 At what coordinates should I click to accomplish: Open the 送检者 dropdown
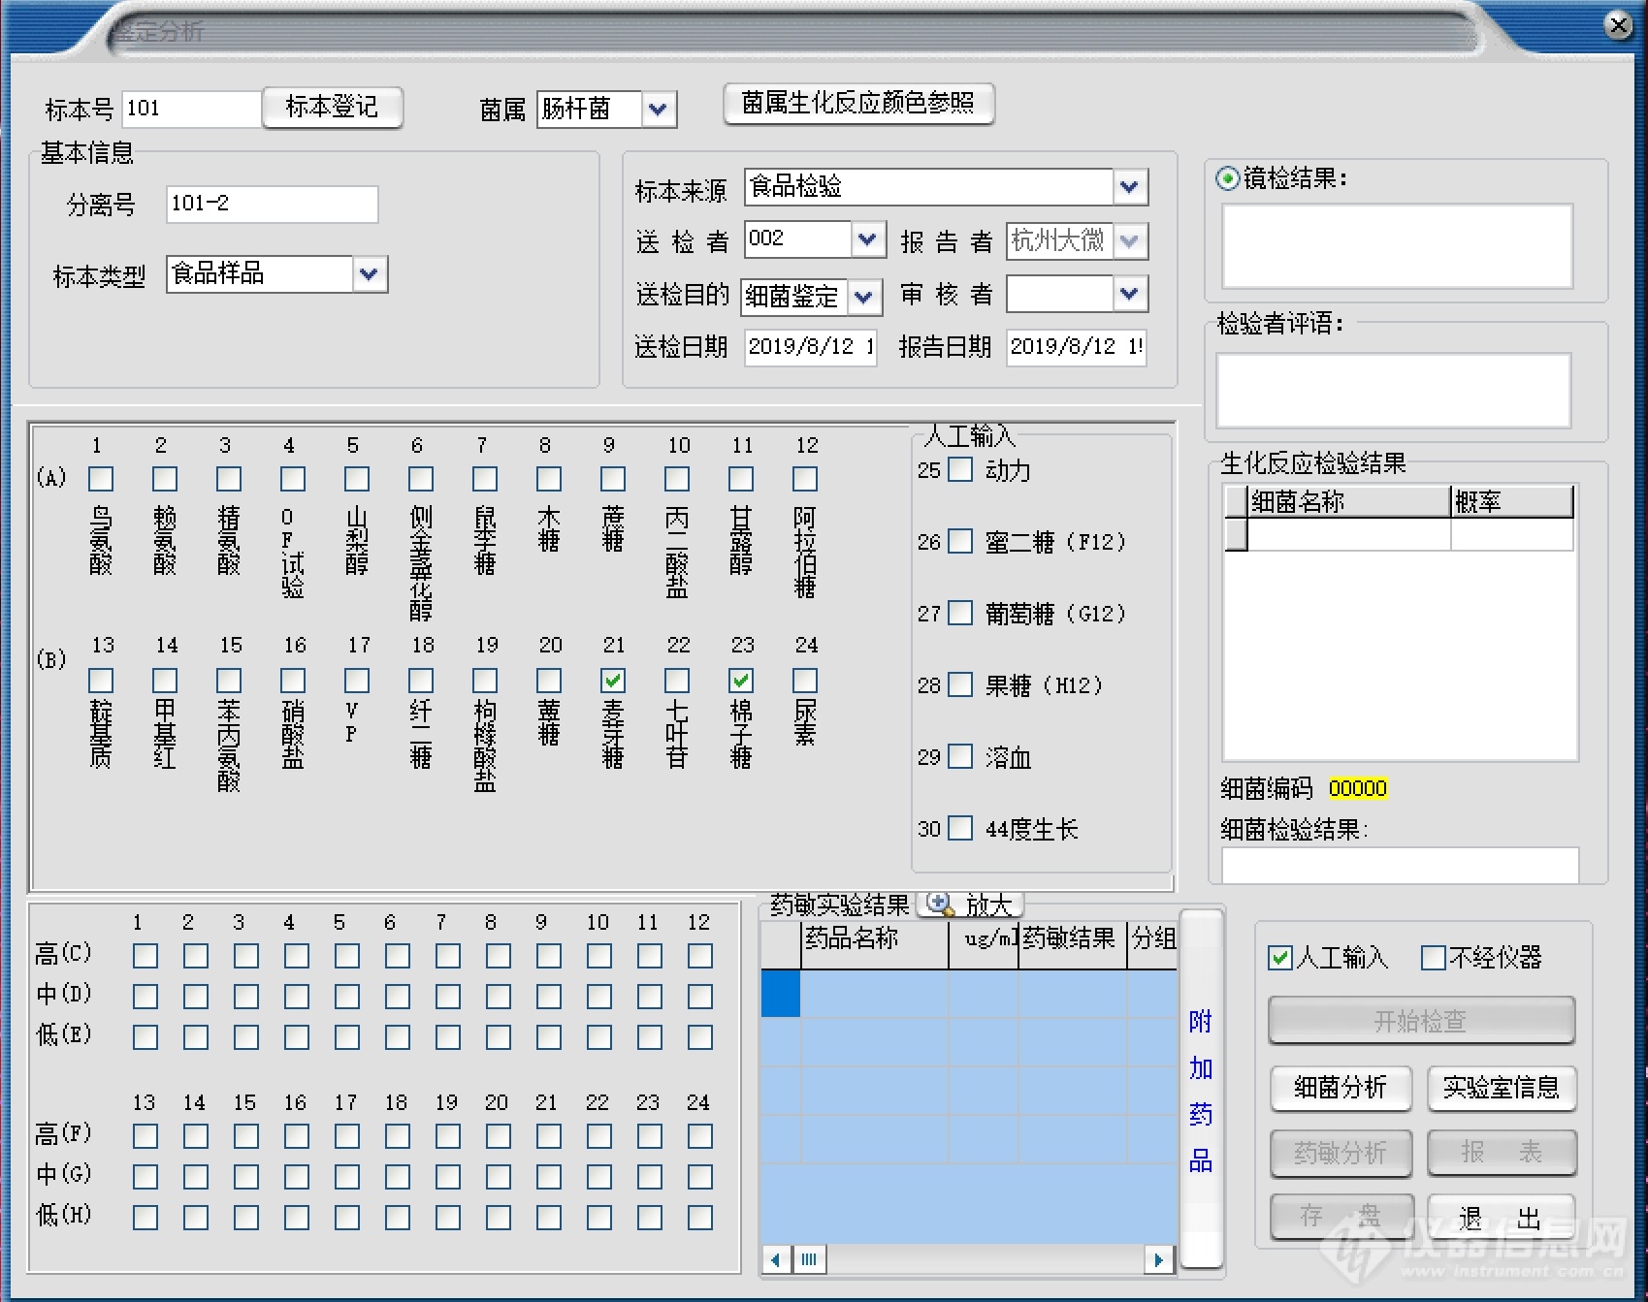(x=867, y=238)
